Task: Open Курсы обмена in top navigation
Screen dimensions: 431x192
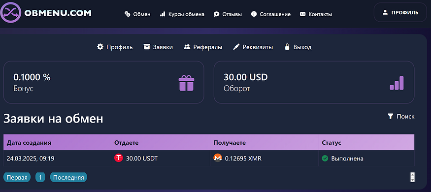Action: tap(182, 14)
